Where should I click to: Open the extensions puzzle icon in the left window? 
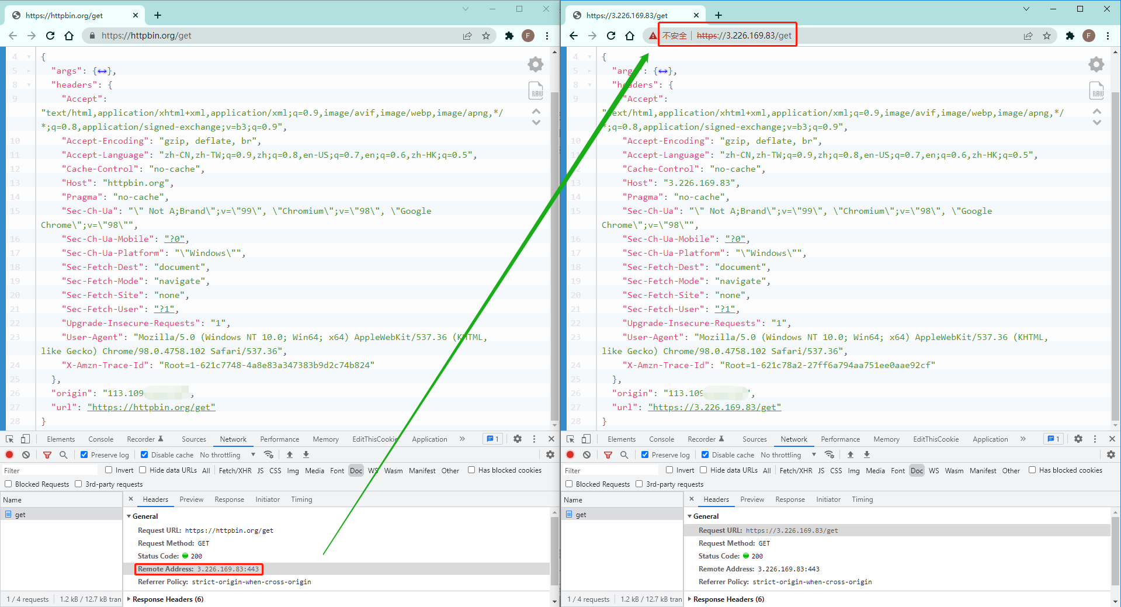[x=509, y=36]
